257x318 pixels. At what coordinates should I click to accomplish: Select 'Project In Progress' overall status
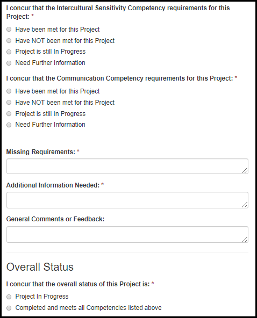coord(9,297)
